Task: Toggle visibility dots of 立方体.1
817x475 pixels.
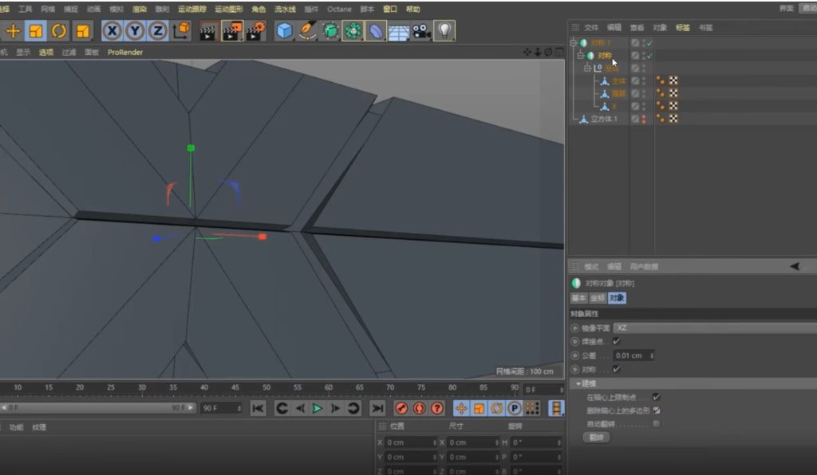Action: [644, 119]
